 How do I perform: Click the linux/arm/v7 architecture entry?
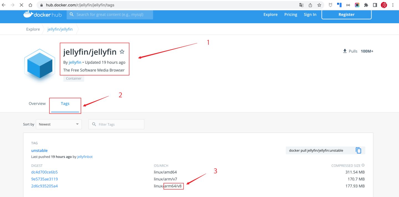click(x=165, y=179)
